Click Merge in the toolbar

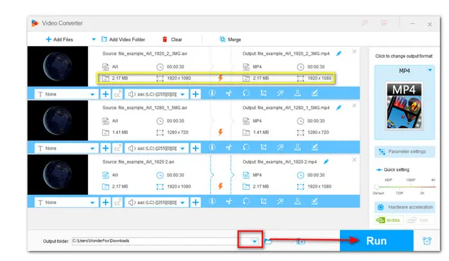tap(230, 39)
